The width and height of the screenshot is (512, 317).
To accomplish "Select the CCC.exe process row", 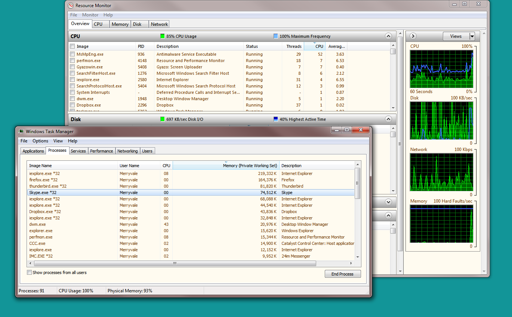I will coord(191,243).
